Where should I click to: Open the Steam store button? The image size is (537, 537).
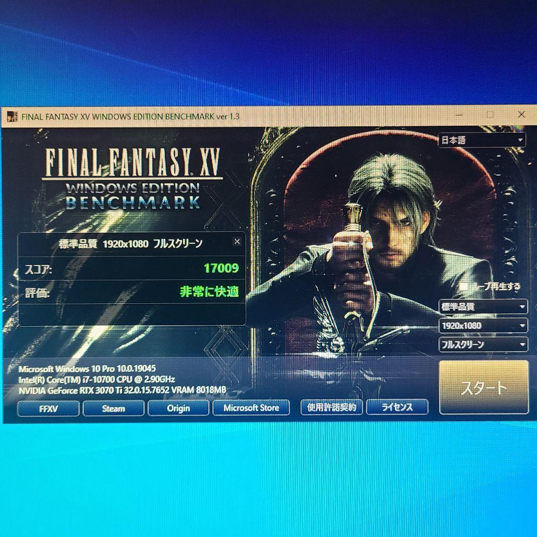[x=113, y=408]
